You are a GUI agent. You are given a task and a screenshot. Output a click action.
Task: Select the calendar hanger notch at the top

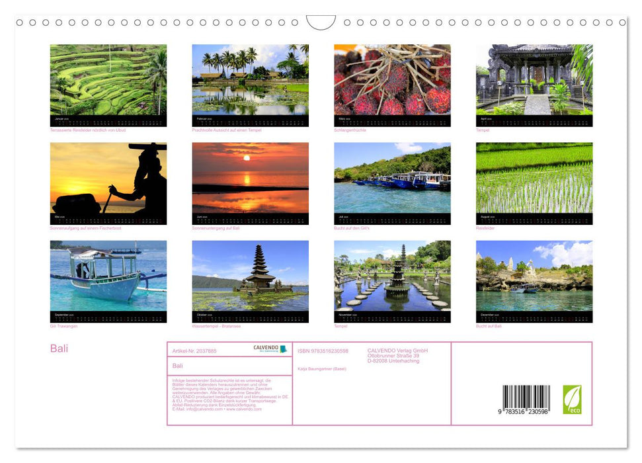321,22
